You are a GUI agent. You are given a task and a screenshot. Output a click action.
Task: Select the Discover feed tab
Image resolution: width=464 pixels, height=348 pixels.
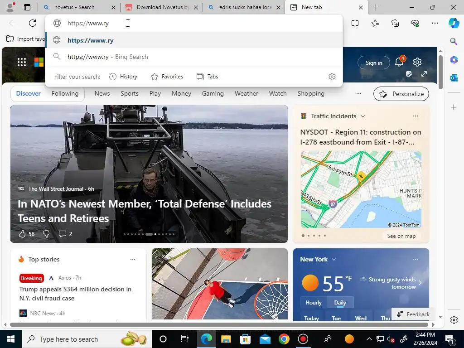point(28,93)
